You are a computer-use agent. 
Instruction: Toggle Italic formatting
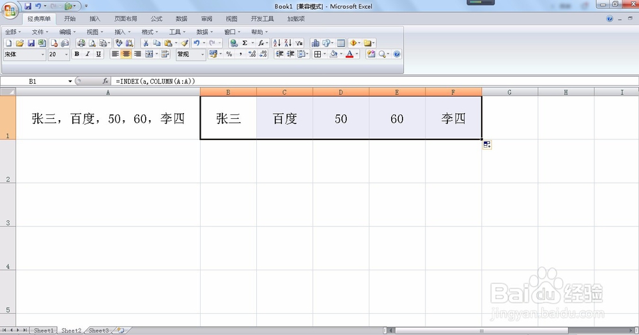pos(88,54)
